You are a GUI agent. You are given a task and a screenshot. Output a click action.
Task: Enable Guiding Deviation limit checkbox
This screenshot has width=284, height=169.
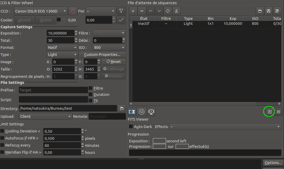coord(2,131)
